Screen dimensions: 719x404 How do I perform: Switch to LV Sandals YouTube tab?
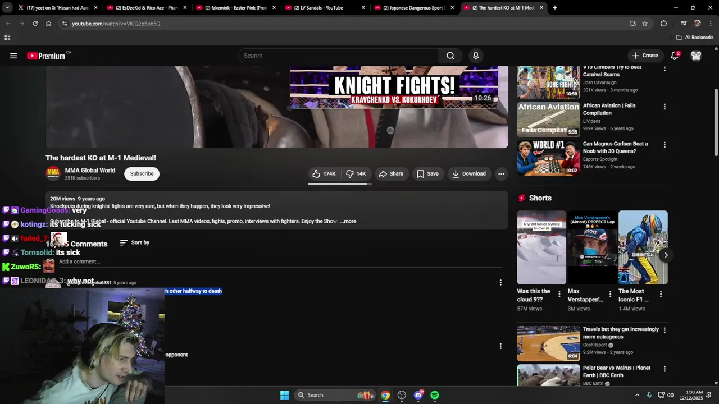point(324,8)
